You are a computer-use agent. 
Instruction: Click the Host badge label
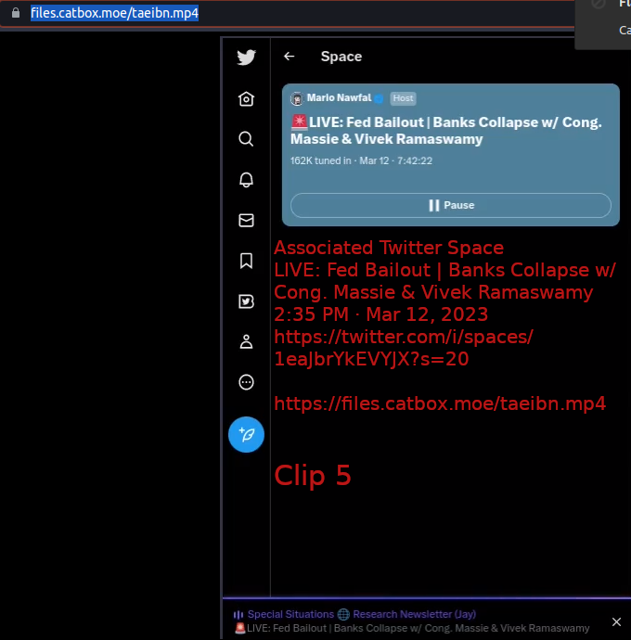[403, 98]
